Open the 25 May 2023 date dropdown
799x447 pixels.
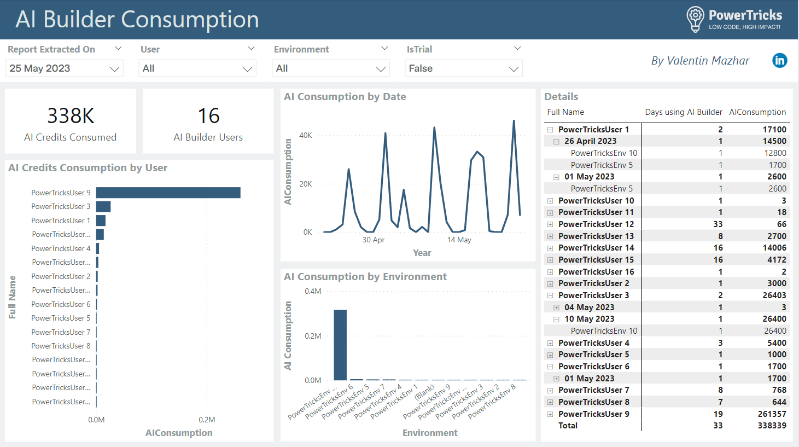click(x=65, y=68)
